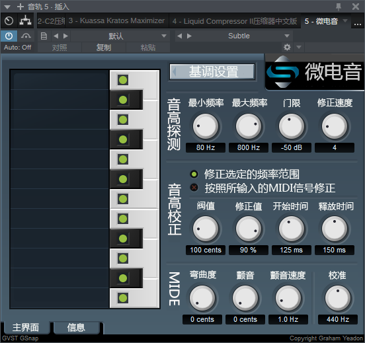Toggle the lowest black key note LED
This screenshot has height=343, width=365.
(123, 278)
